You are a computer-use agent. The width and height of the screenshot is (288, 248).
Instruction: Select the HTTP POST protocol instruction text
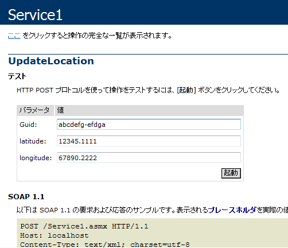click(x=148, y=90)
